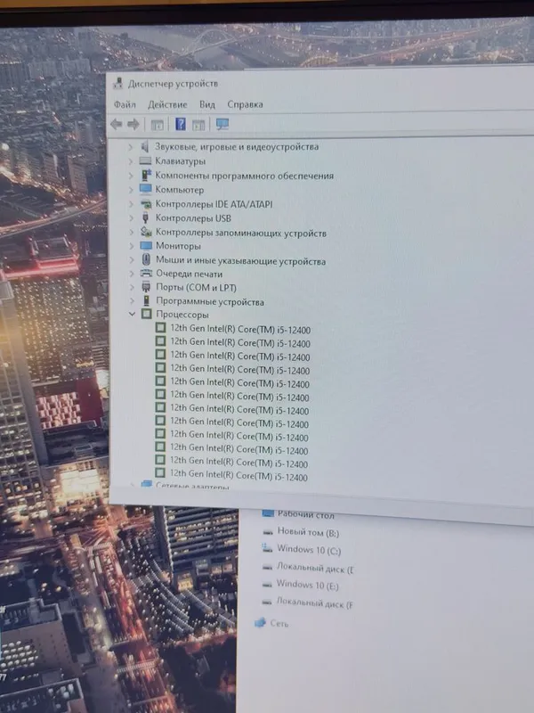The height and width of the screenshot is (713, 534).
Task: Click the Программные устройства category icon
Action: point(146,300)
